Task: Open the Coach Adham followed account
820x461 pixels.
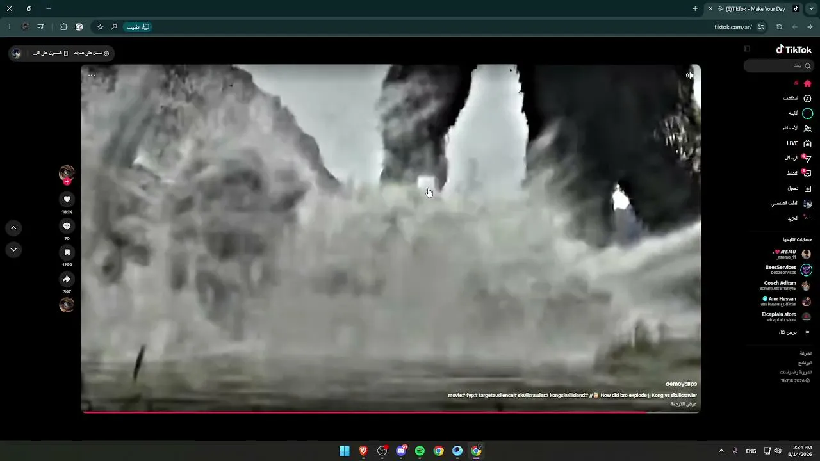Action: tap(787, 286)
